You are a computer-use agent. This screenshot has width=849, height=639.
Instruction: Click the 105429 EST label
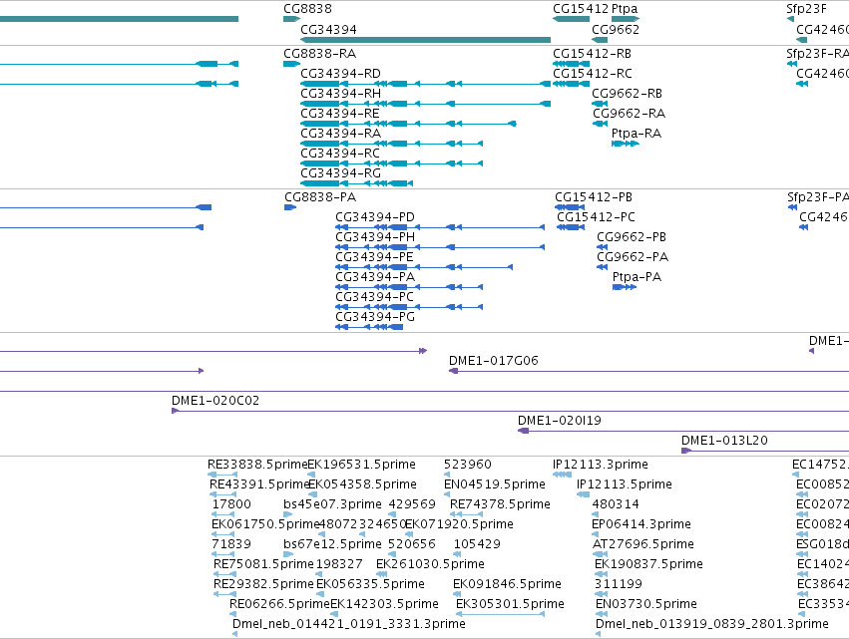(477, 545)
